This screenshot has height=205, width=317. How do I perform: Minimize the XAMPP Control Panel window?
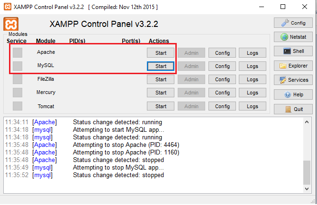pos(262,7)
